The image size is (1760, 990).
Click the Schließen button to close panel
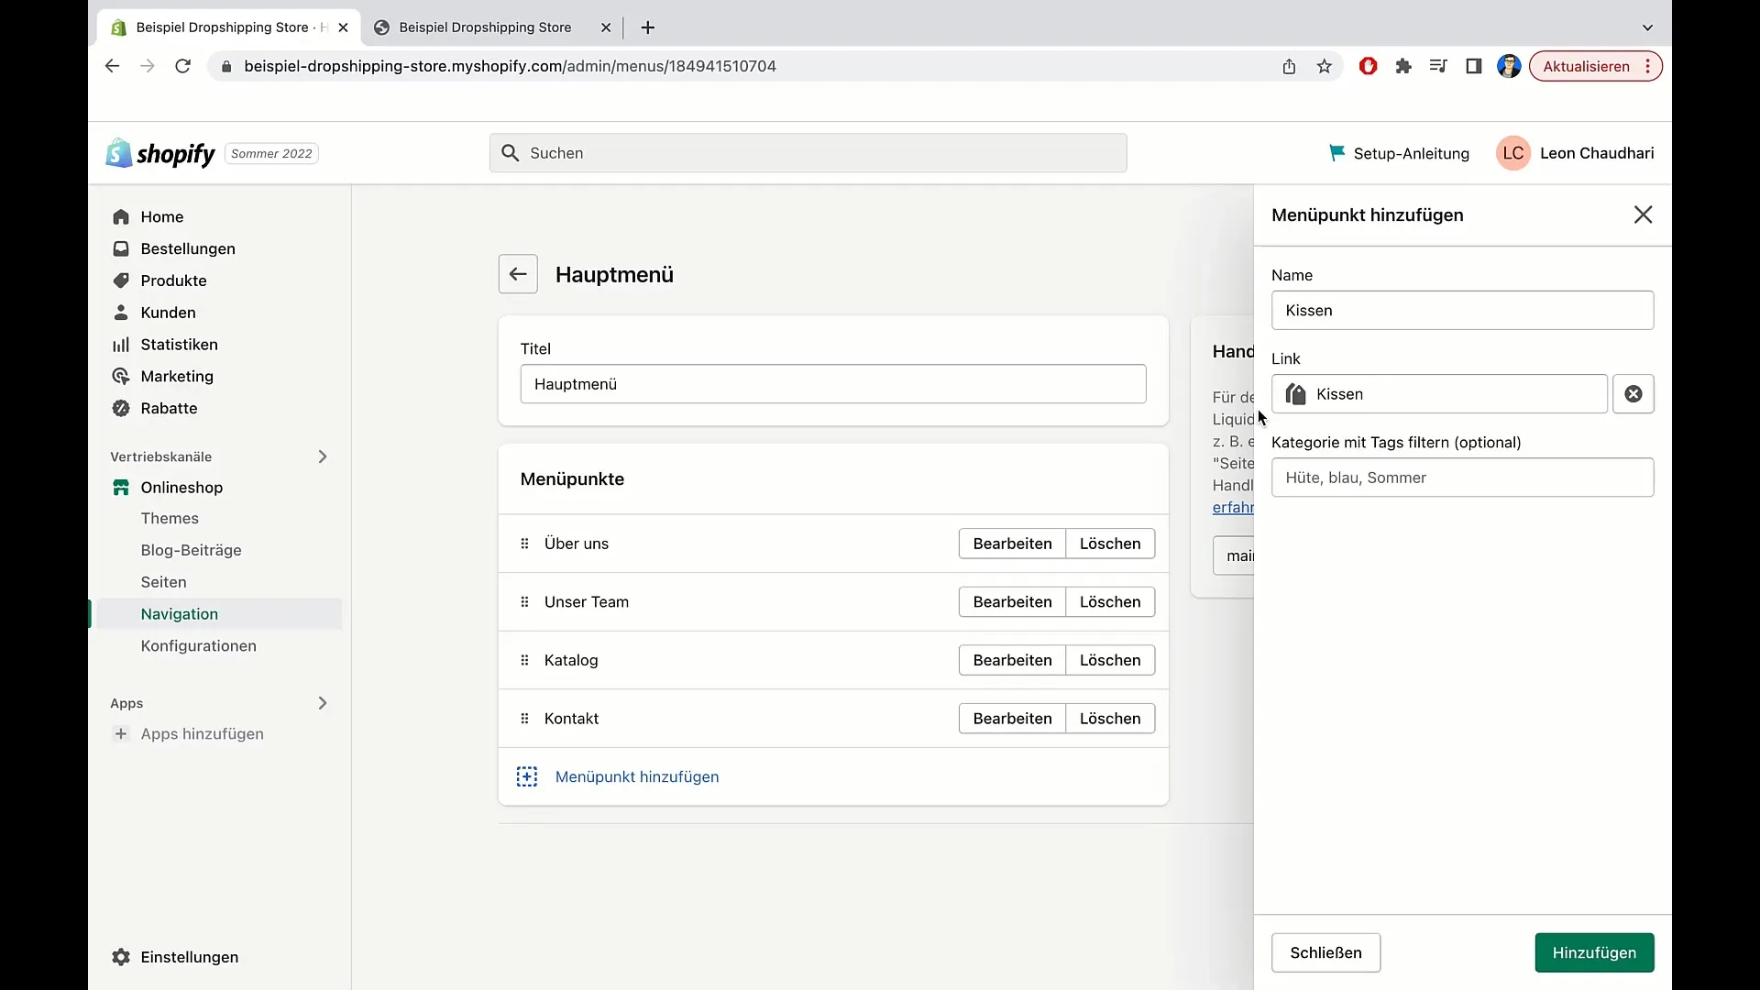click(1326, 952)
